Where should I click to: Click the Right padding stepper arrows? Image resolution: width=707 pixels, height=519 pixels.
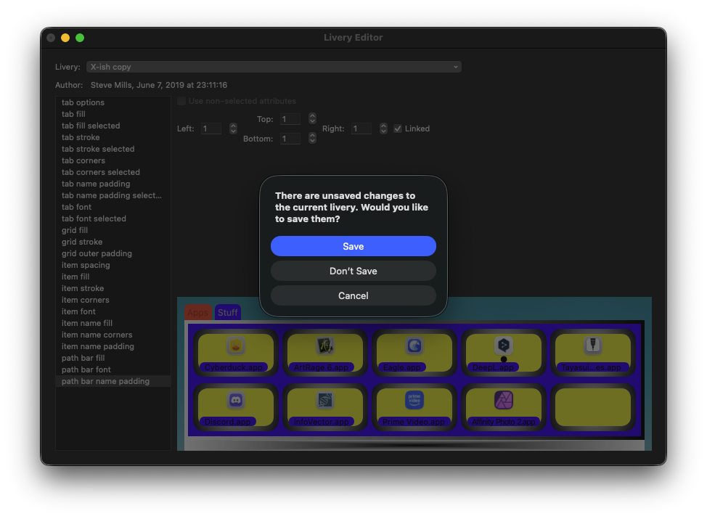pyautogui.click(x=383, y=128)
